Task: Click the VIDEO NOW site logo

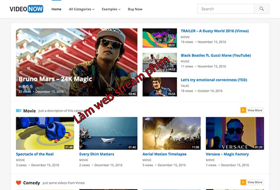Action: [26, 9]
